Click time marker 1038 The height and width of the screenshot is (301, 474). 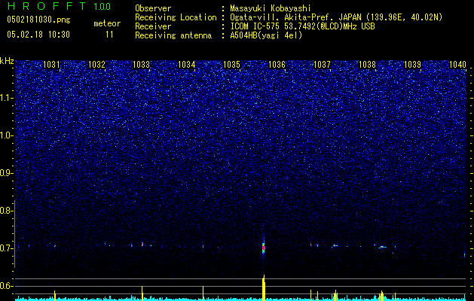coord(367,65)
